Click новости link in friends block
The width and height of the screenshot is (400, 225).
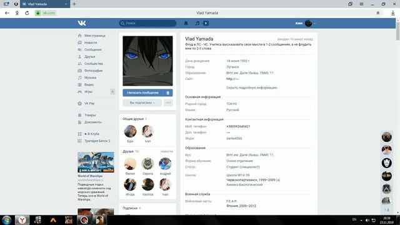pyautogui.click(x=167, y=151)
